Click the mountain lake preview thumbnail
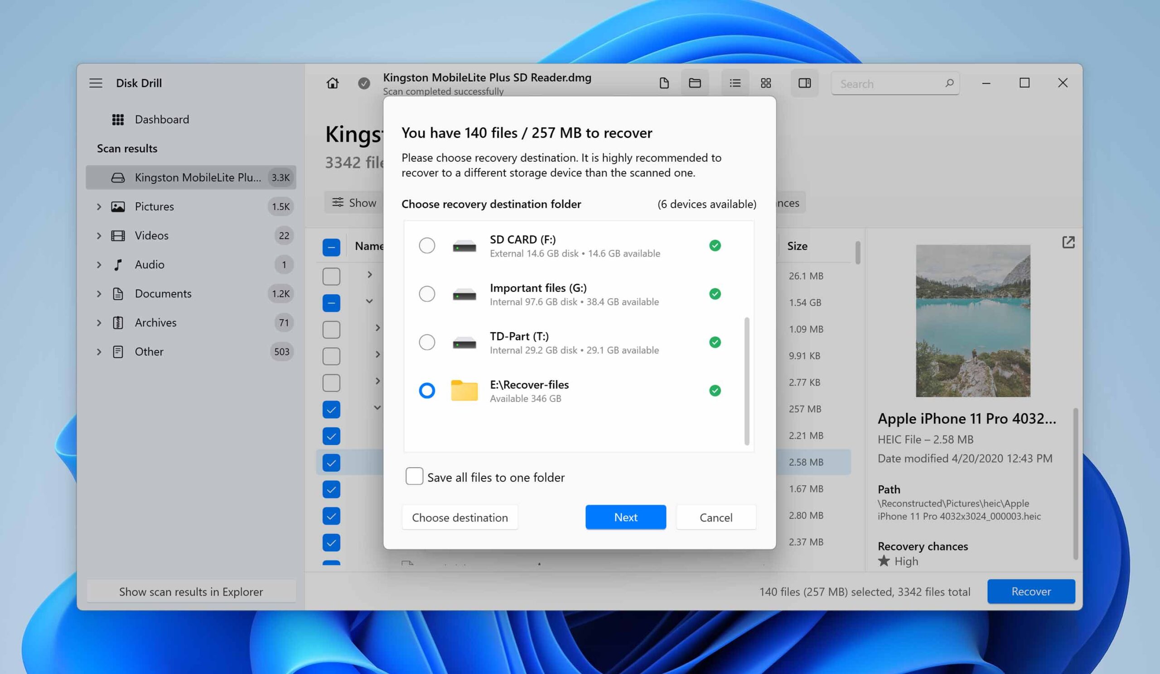The image size is (1160, 674). point(973,321)
